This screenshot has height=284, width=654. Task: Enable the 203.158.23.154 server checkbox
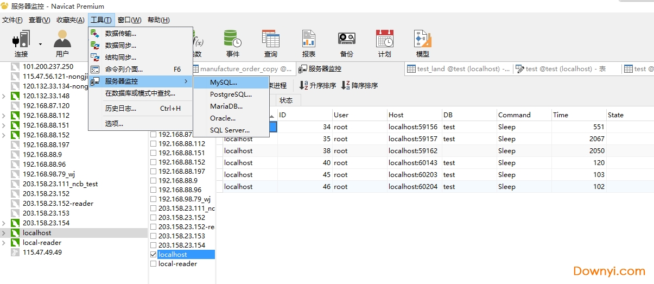click(154, 245)
